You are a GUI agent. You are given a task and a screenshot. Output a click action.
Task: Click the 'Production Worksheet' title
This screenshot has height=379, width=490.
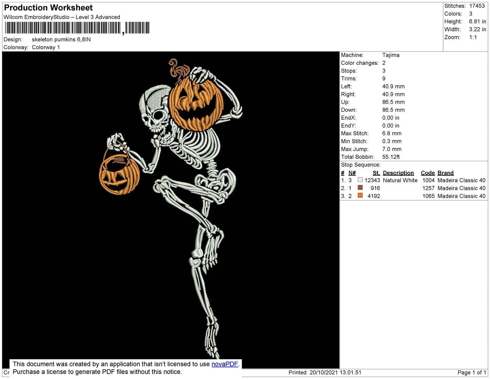(x=48, y=7)
